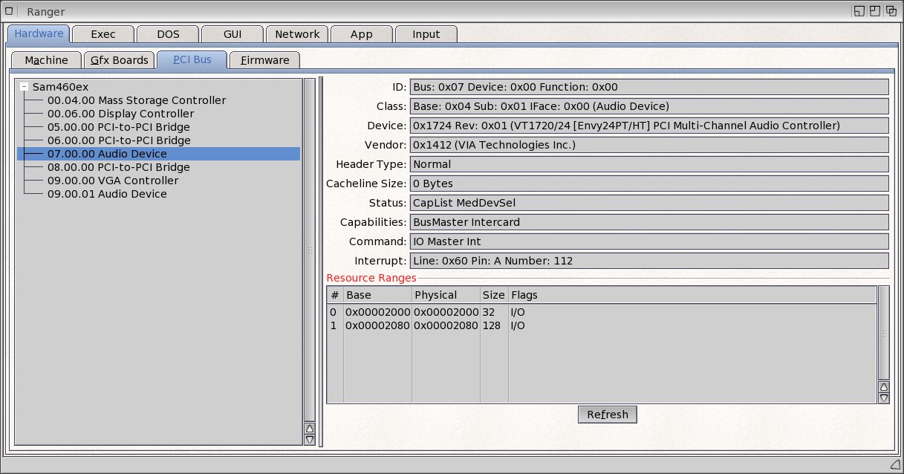Screen dimensions: 904x474
Task: Click the tree list scroll up arrow
Action: (x=310, y=428)
